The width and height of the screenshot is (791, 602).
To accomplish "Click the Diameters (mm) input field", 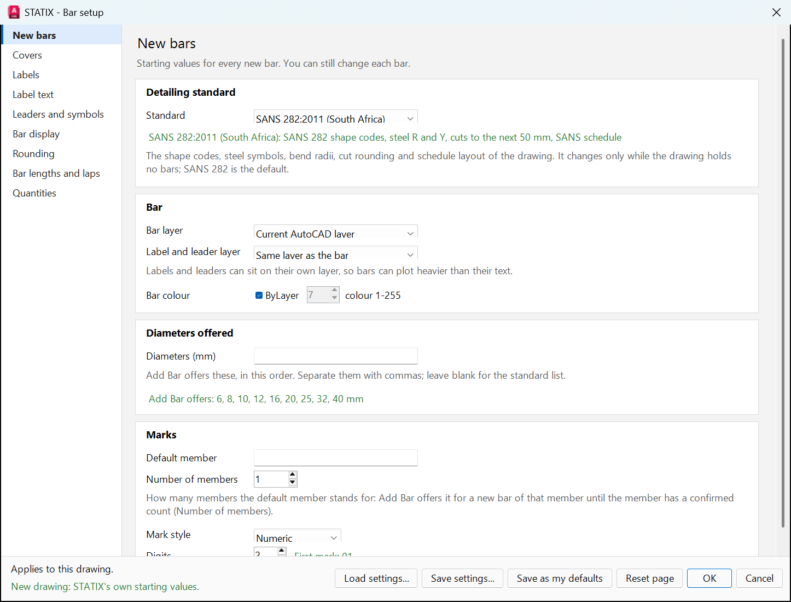I will 336,356.
